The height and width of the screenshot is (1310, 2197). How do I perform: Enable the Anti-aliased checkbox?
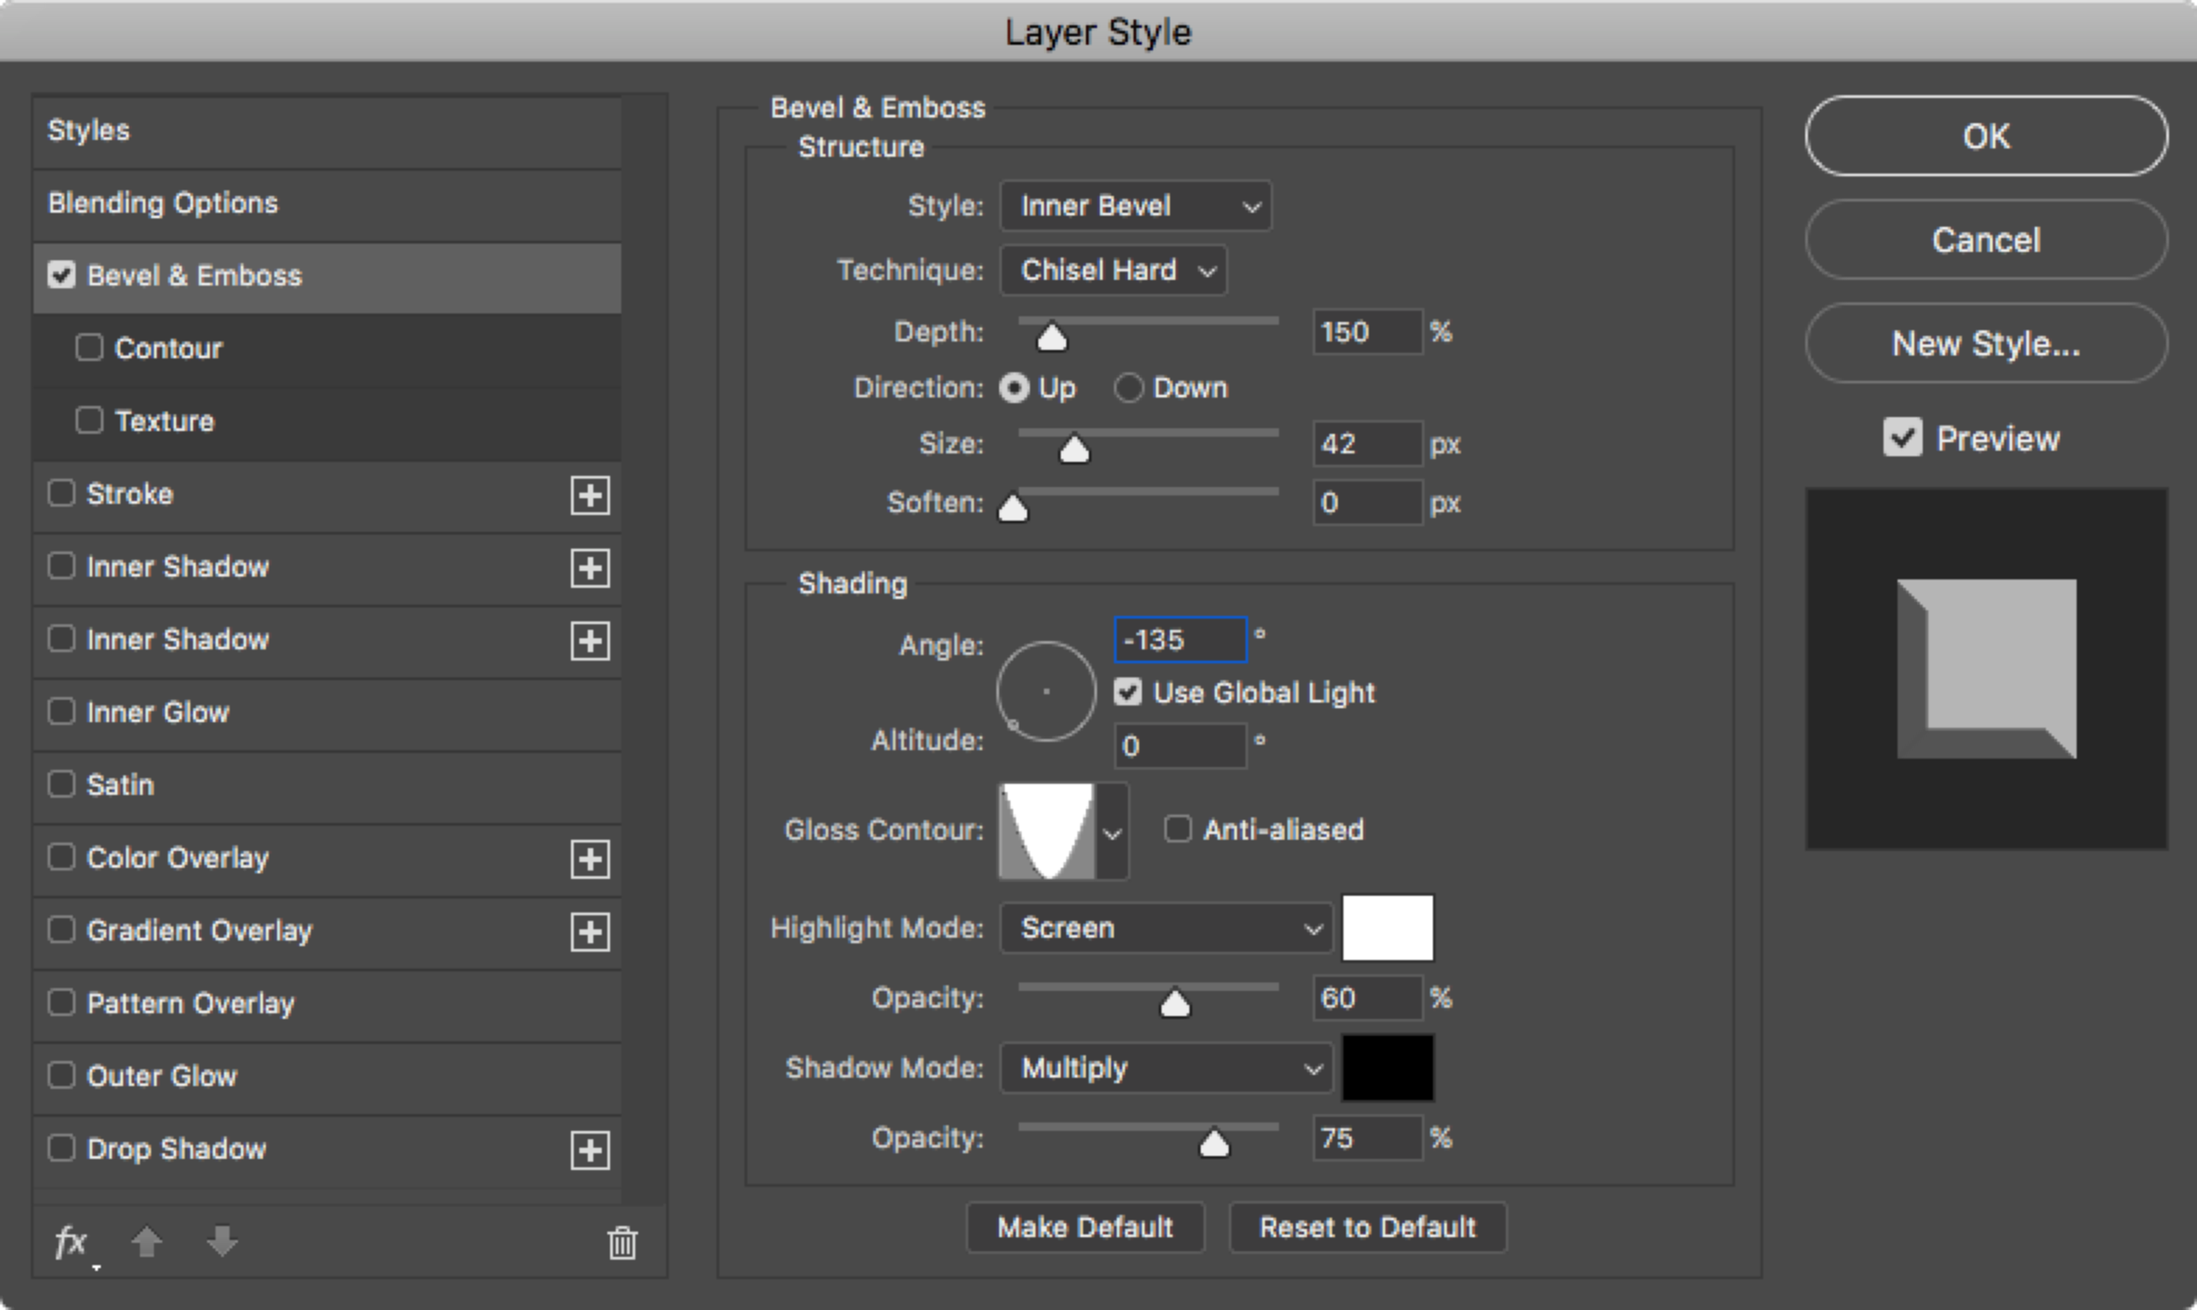click(x=1178, y=829)
